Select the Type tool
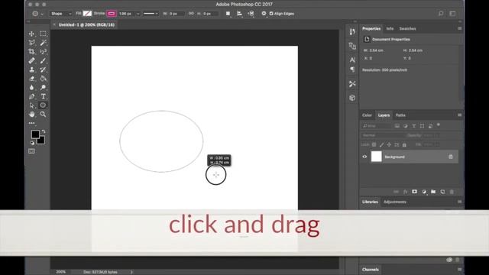Viewport: 489px width, 275px height. (43, 96)
